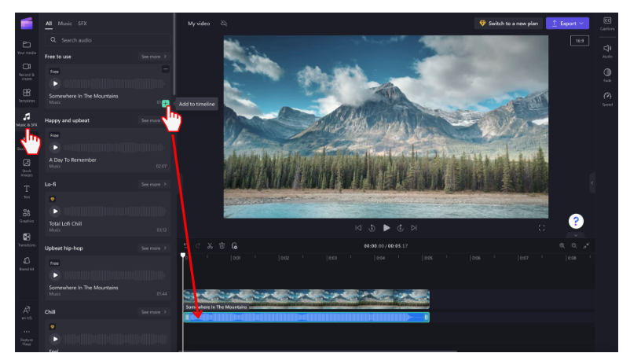The image size is (630, 364).
Task: Open the Feature flags menu
Action: pyautogui.click(x=27, y=337)
